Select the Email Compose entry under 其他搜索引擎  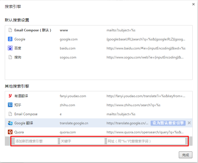[x=26, y=114]
